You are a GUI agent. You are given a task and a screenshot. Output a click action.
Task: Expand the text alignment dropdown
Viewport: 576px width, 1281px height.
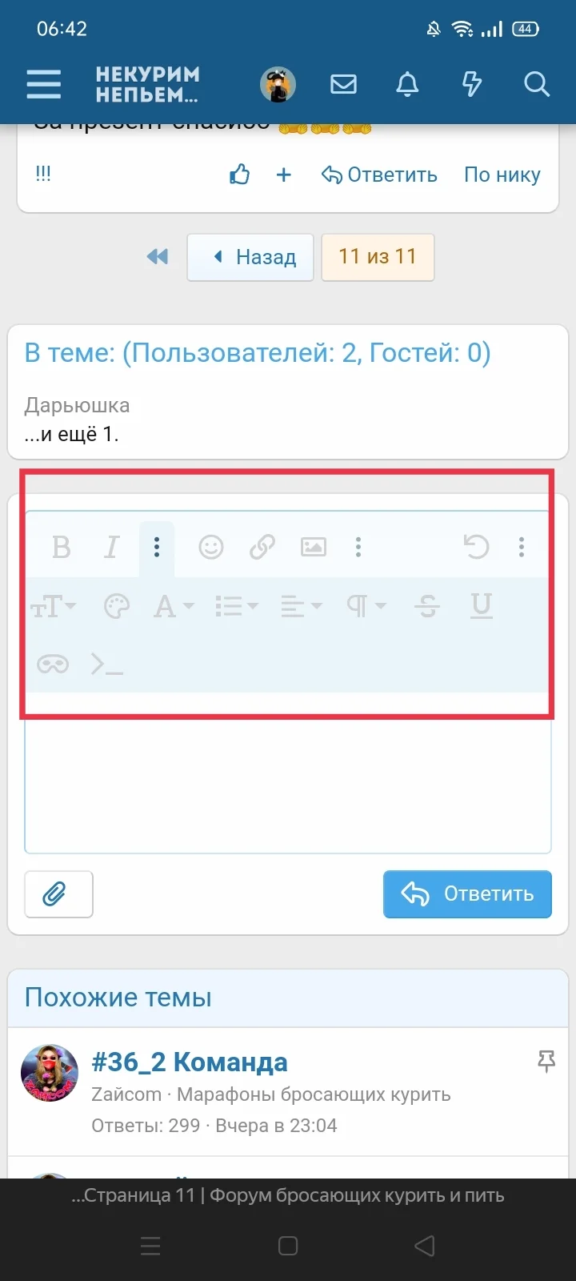(x=301, y=606)
